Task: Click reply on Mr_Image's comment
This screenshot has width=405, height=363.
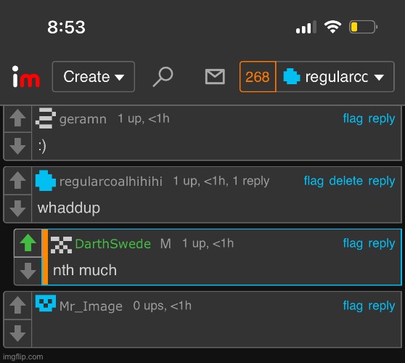Action: tap(382, 306)
